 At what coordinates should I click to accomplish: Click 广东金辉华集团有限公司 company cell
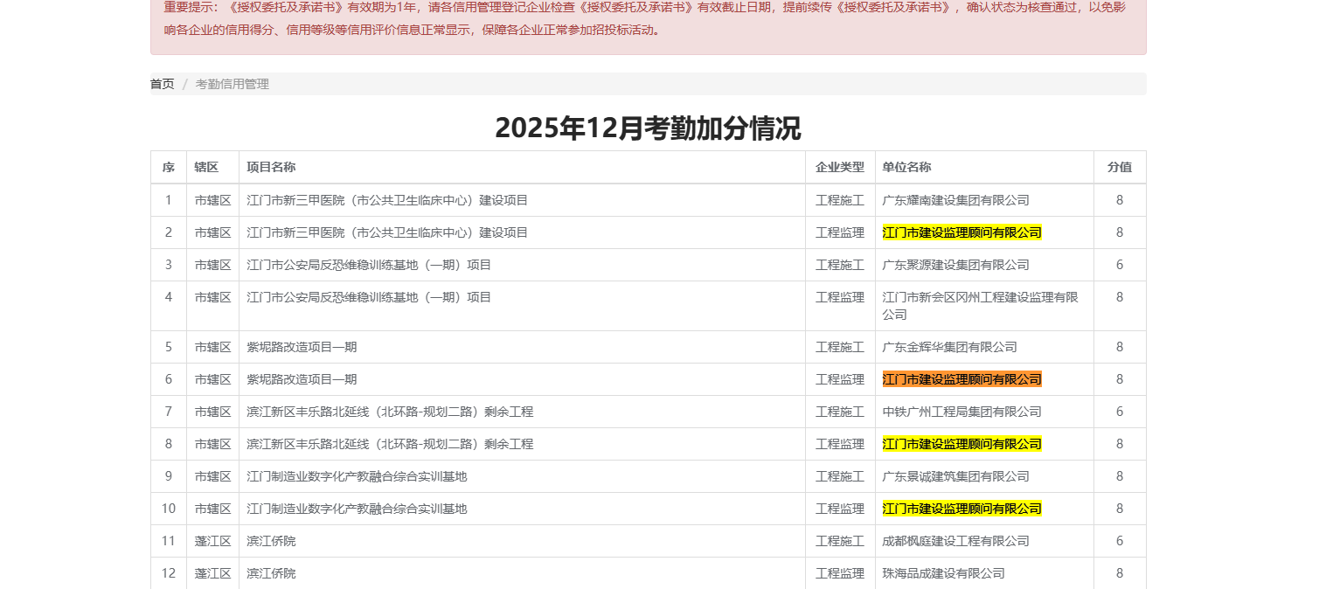[x=949, y=347]
